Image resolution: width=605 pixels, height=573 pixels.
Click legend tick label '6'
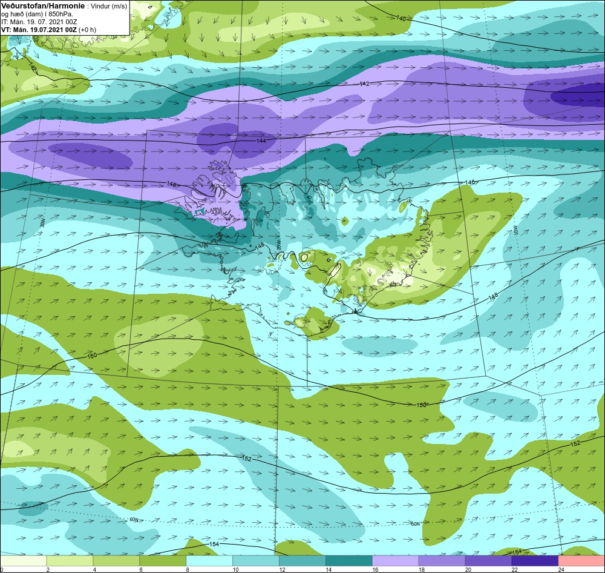pyautogui.click(x=141, y=569)
